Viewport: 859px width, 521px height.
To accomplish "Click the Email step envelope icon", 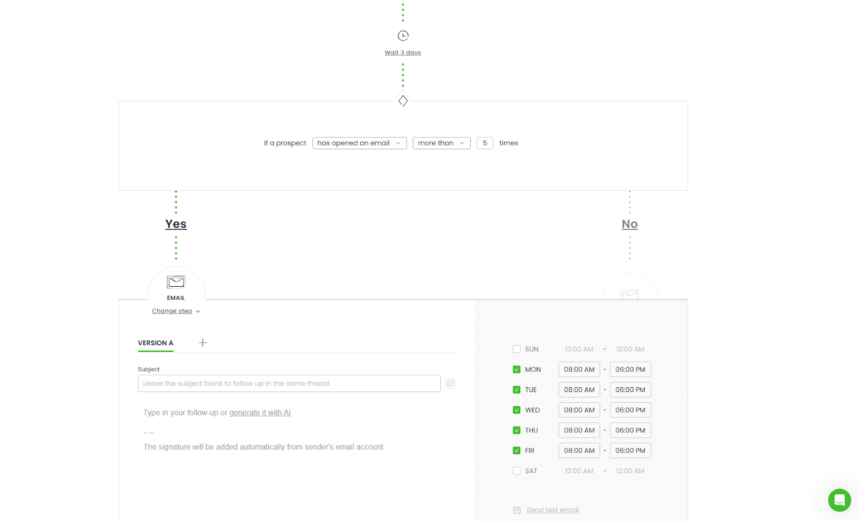I will [x=176, y=282].
